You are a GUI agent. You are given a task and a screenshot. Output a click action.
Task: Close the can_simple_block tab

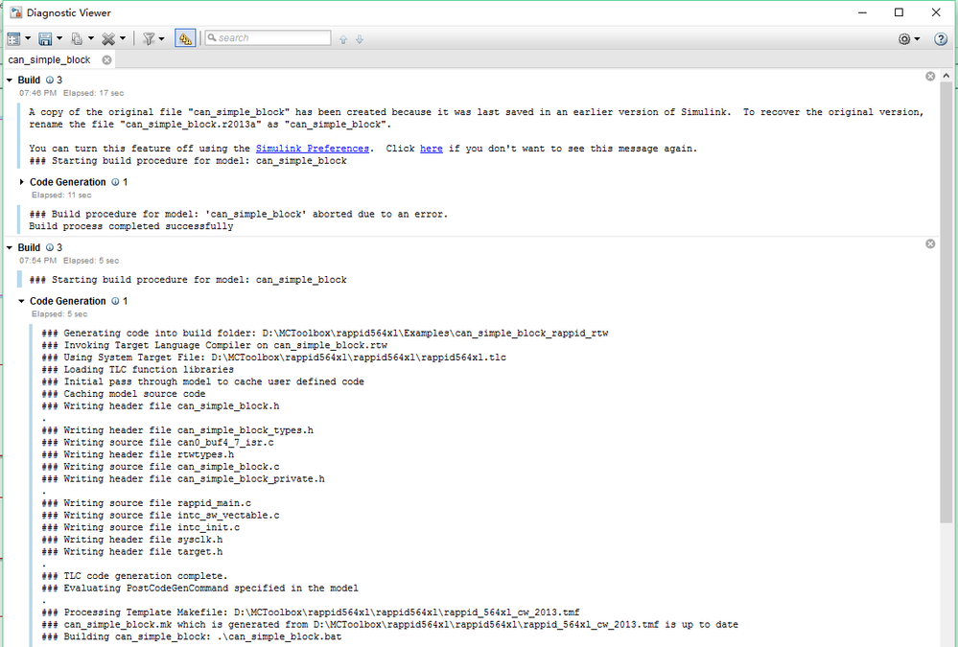tap(106, 59)
